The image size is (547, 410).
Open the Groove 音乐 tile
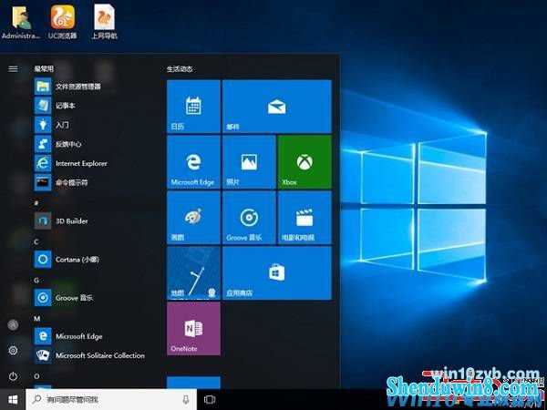tap(249, 218)
